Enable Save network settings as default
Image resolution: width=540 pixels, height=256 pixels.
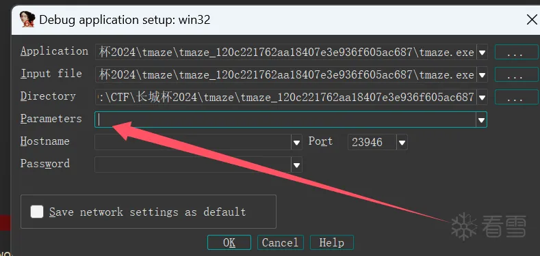(37, 212)
